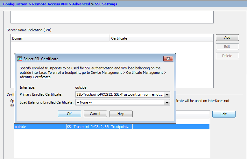Click the 'Interface:' label in dialog
Viewport: 247px width, 159px height.
click(x=28, y=87)
